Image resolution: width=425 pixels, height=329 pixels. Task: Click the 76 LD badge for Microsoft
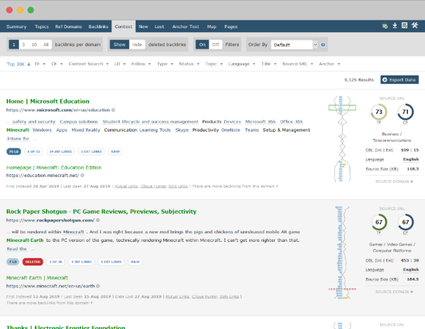point(14,151)
